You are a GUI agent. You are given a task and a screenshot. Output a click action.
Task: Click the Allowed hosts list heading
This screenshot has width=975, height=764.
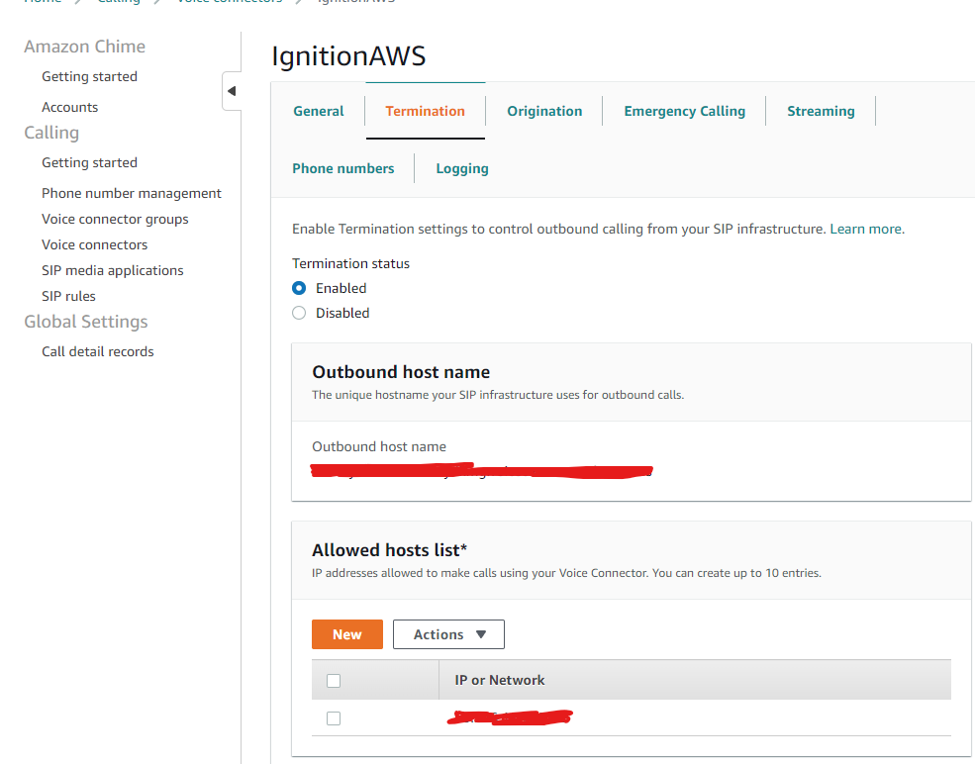tap(389, 550)
